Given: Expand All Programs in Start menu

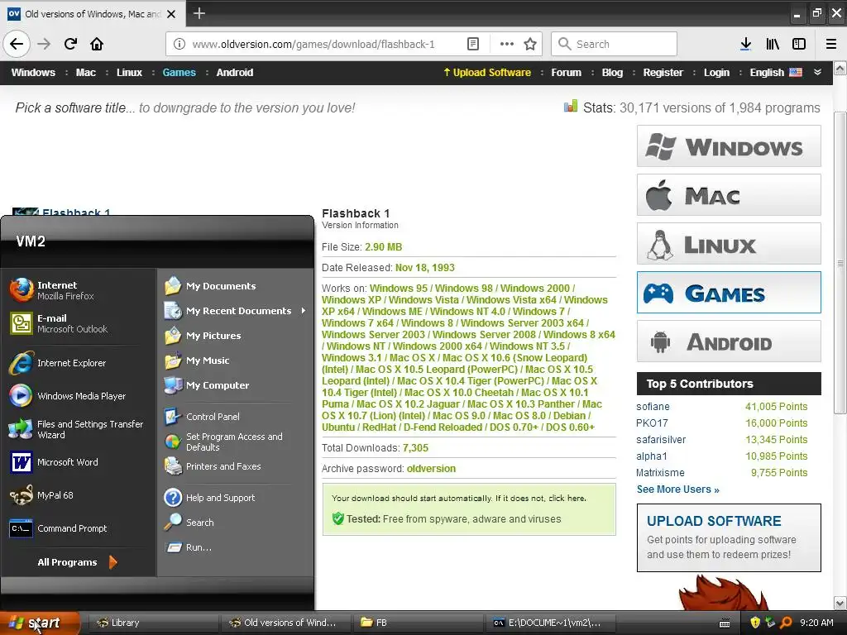Looking at the screenshot, I should (x=77, y=562).
